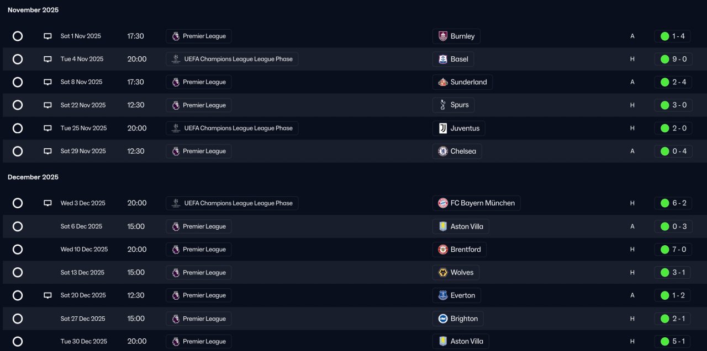Click the Champions League logo on Juventus row
The width and height of the screenshot is (707, 351).
176,128
